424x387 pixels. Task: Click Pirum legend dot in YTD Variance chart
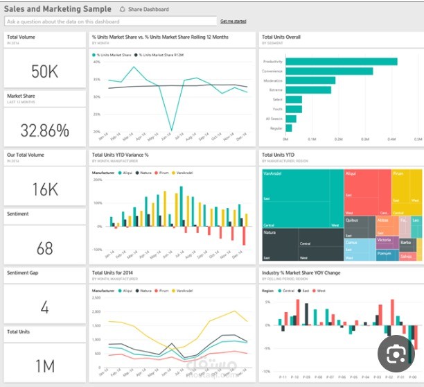(x=156, y=173)
